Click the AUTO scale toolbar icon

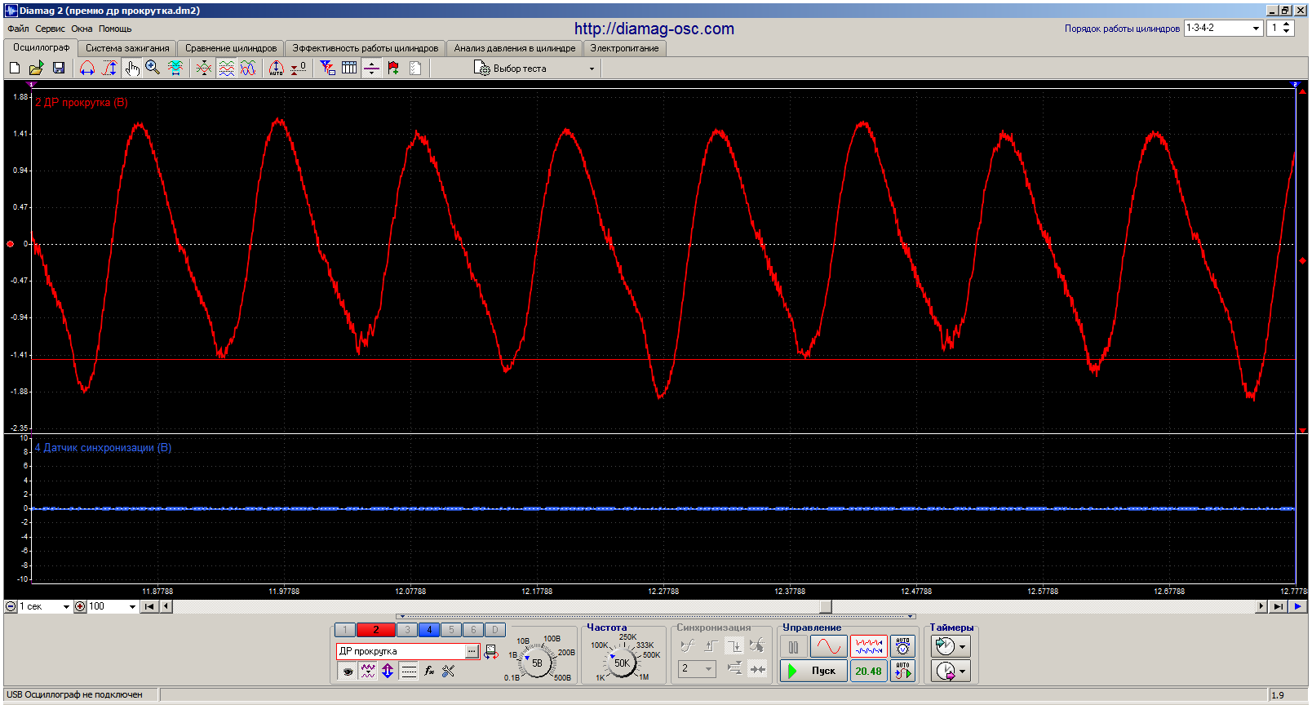coord(277,69)
